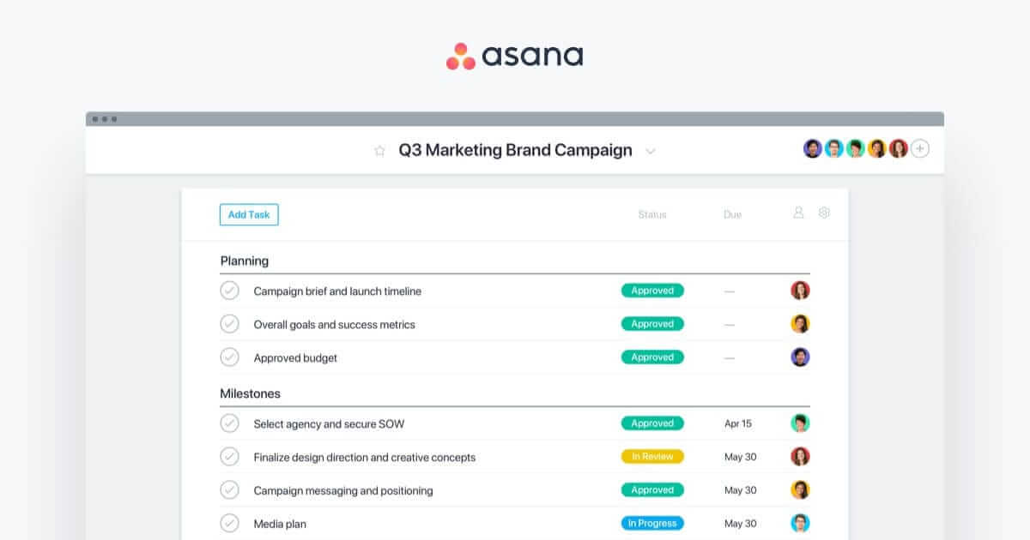1030x540 pixels.
Task: Expand the project title dropdown chevron
Action: point(651,152)
